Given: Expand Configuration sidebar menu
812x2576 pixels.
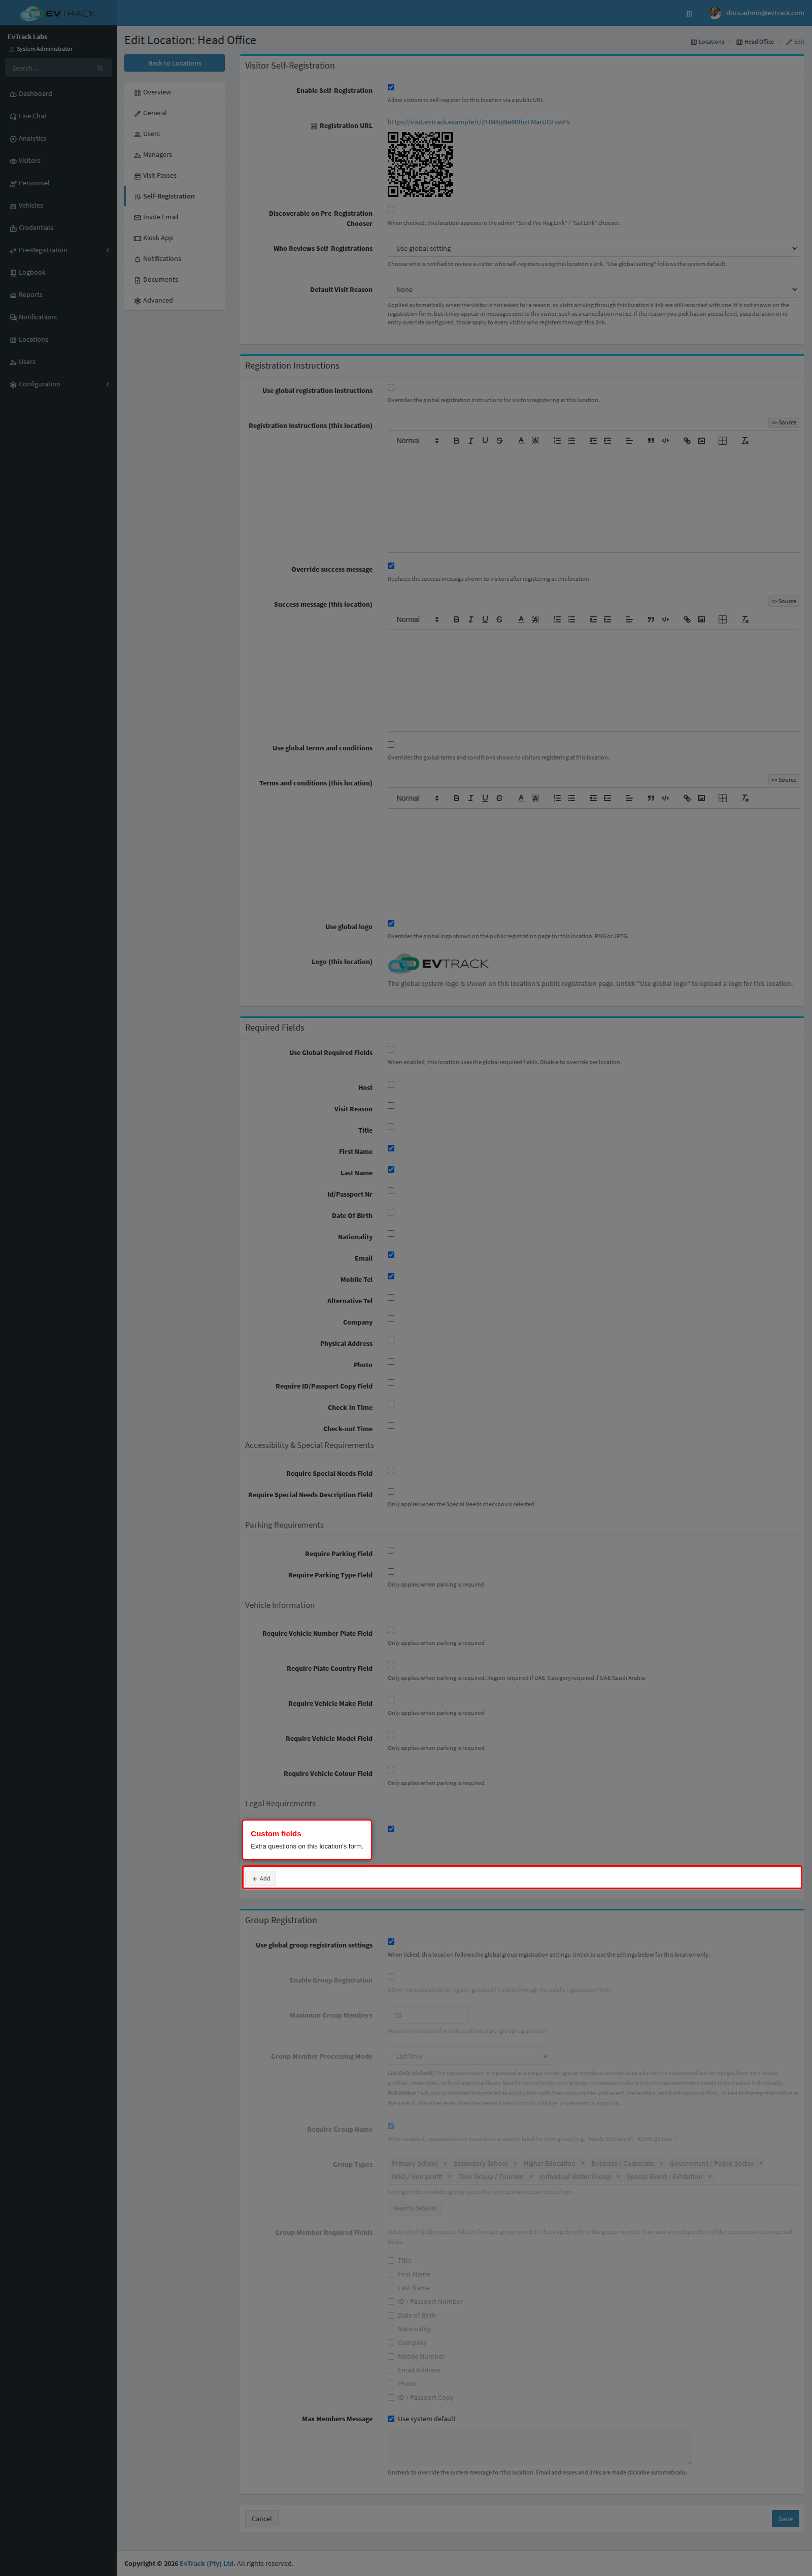Looking at the screenshot, I should (x=58, y=385).
